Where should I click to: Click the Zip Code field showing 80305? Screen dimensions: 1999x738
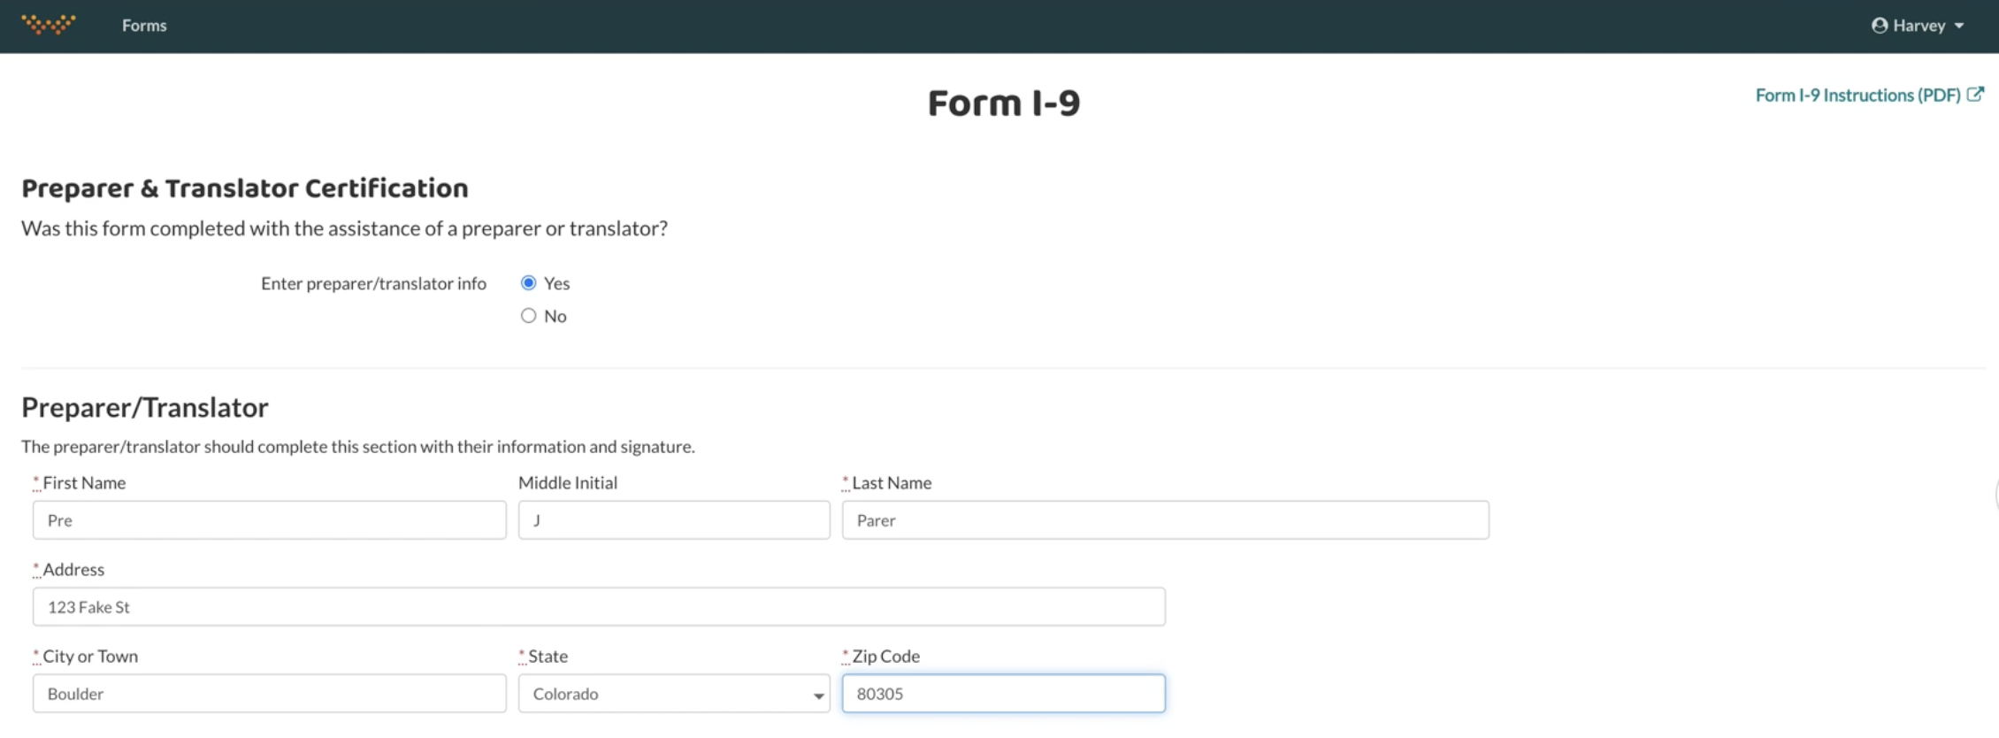(x=1003, y=694)
